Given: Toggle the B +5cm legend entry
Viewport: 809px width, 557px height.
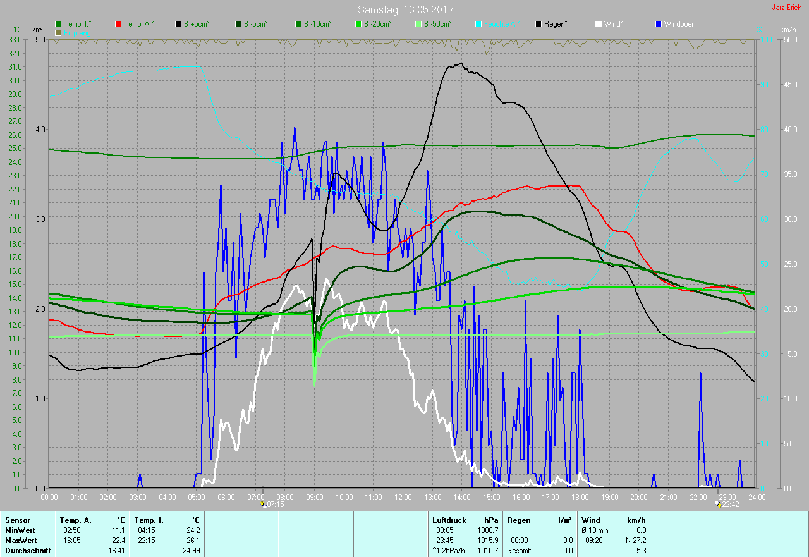Looking at the screenshot, I should [x=197, y=24].
